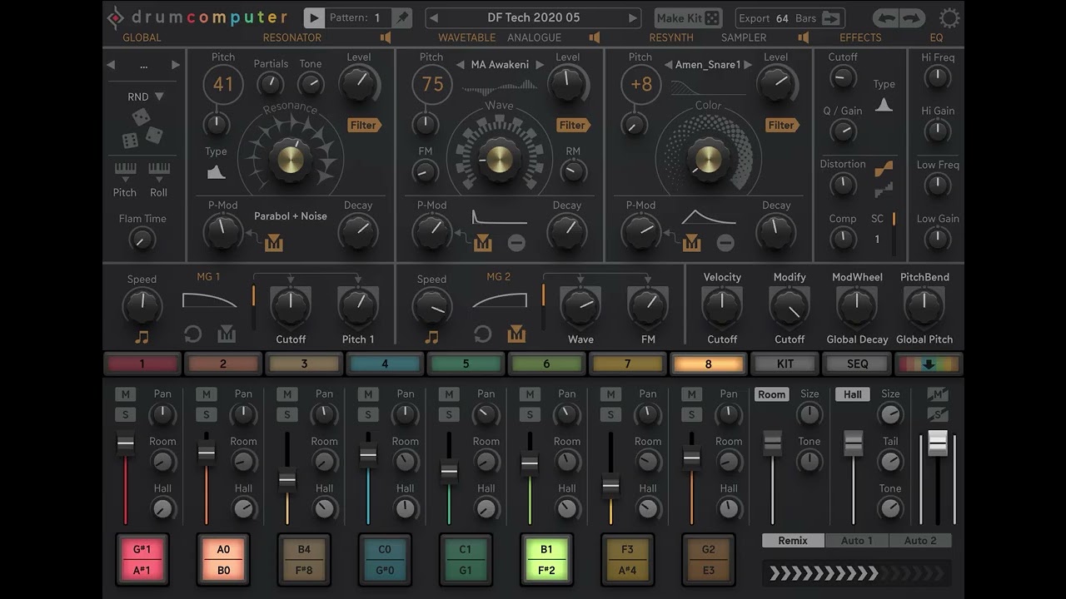Mute mixer channel 3
Screen dimensions: 1066x599
coord(287,394)
